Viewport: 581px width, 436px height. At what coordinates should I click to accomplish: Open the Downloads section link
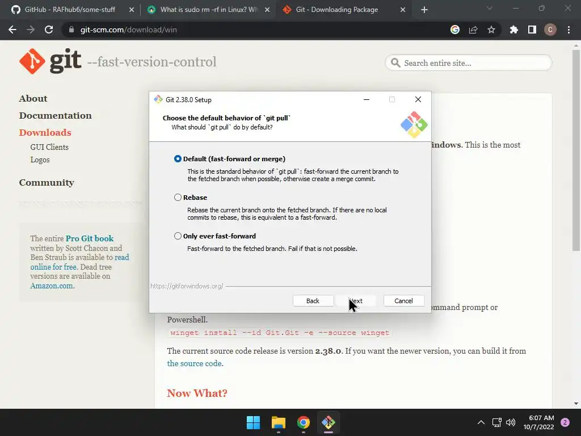point(45,133)
